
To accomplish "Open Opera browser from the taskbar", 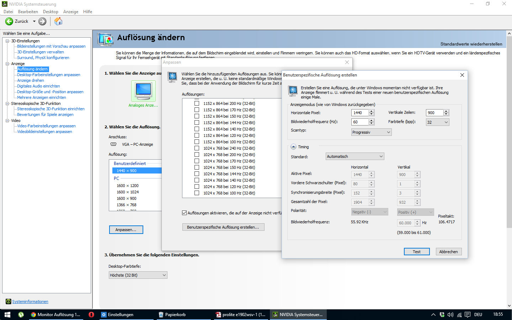I will (x=91, y=315).
